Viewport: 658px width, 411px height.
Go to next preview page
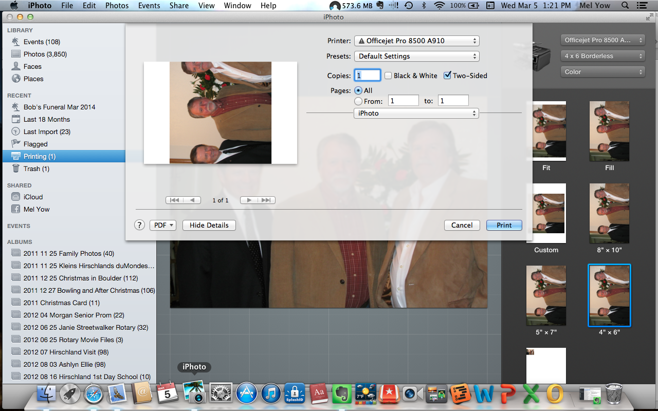tap(249, 200)
